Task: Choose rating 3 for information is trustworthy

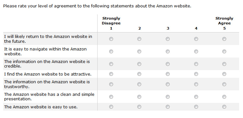Action: (x=167, y=84)
